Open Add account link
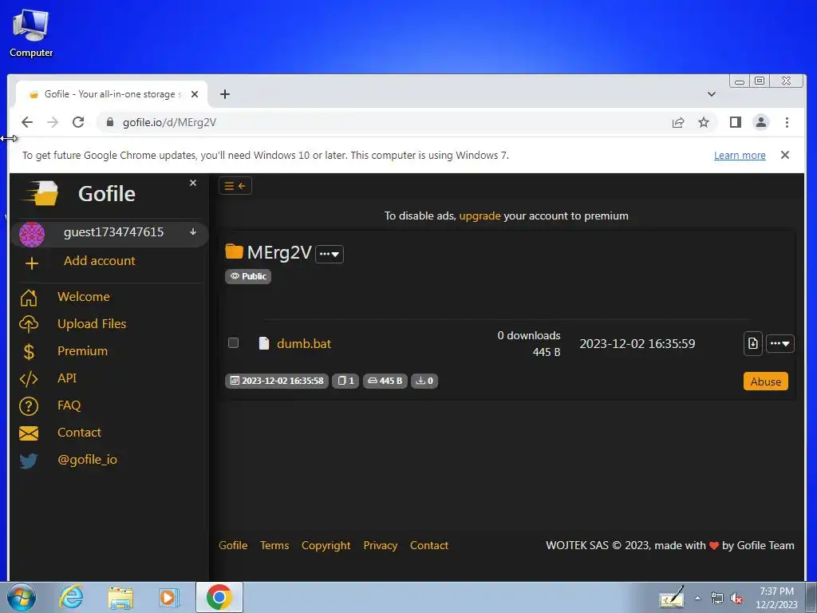Viewport: 817px width, 613px height. point(100,261)
